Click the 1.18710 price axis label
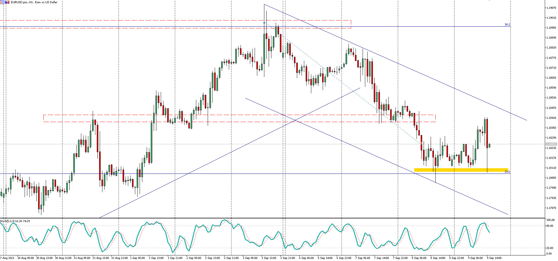 click(x=551, y=68)
